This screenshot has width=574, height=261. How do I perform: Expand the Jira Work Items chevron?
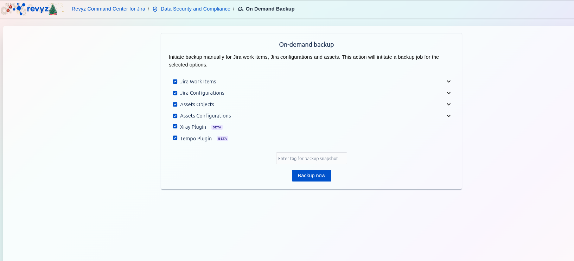pos(448,82)
